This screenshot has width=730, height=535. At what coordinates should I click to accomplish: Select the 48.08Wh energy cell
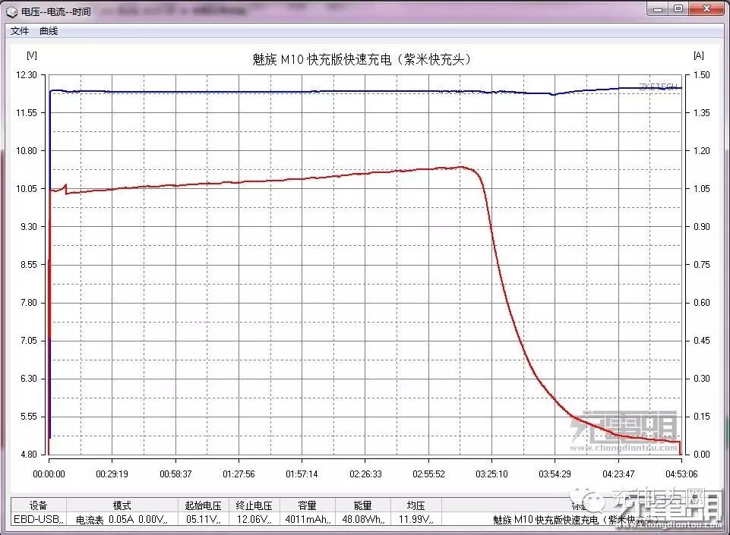pyautogui.click(x=363, y=519)
